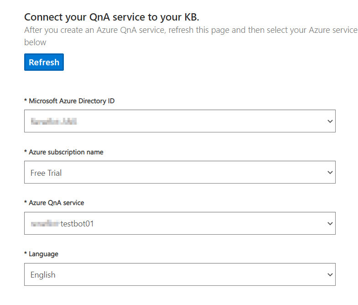Open the Language dropdown showing English

point(180,274)
